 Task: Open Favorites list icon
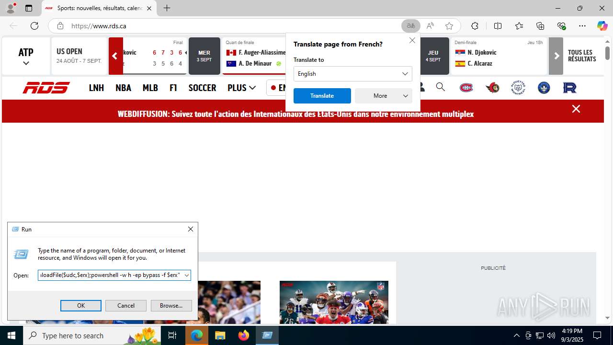[519, 26]
